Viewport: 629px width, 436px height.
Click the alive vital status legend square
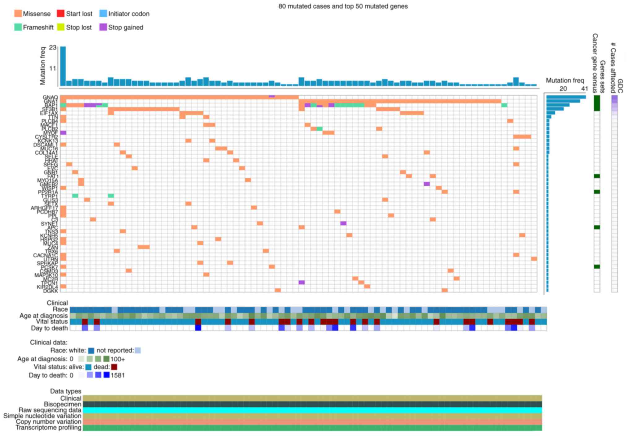pyautogui.click(x=89, y=367)
